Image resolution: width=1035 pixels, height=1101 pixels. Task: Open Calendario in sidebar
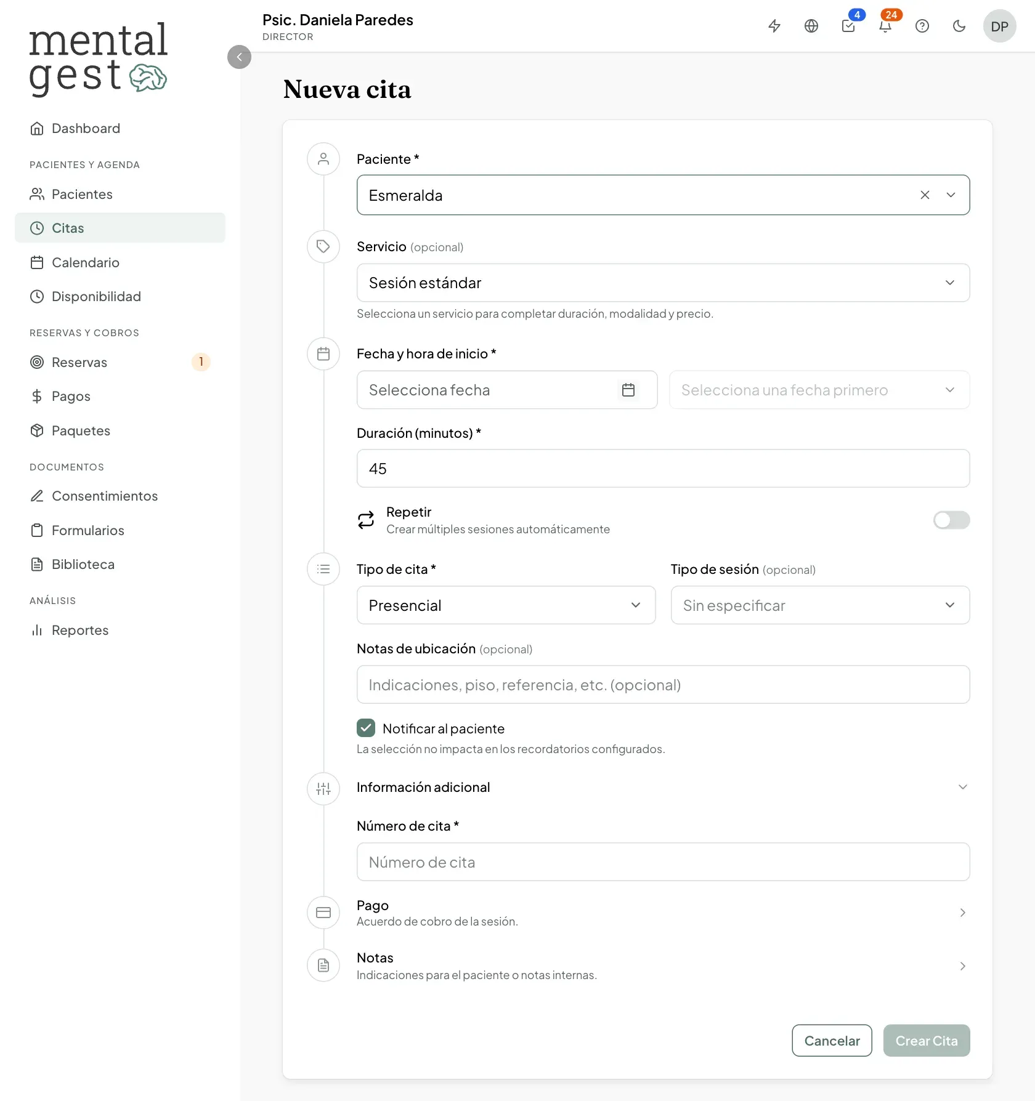[120, 262]
